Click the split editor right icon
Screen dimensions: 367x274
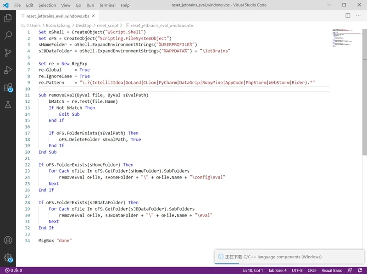coord(348,16)
